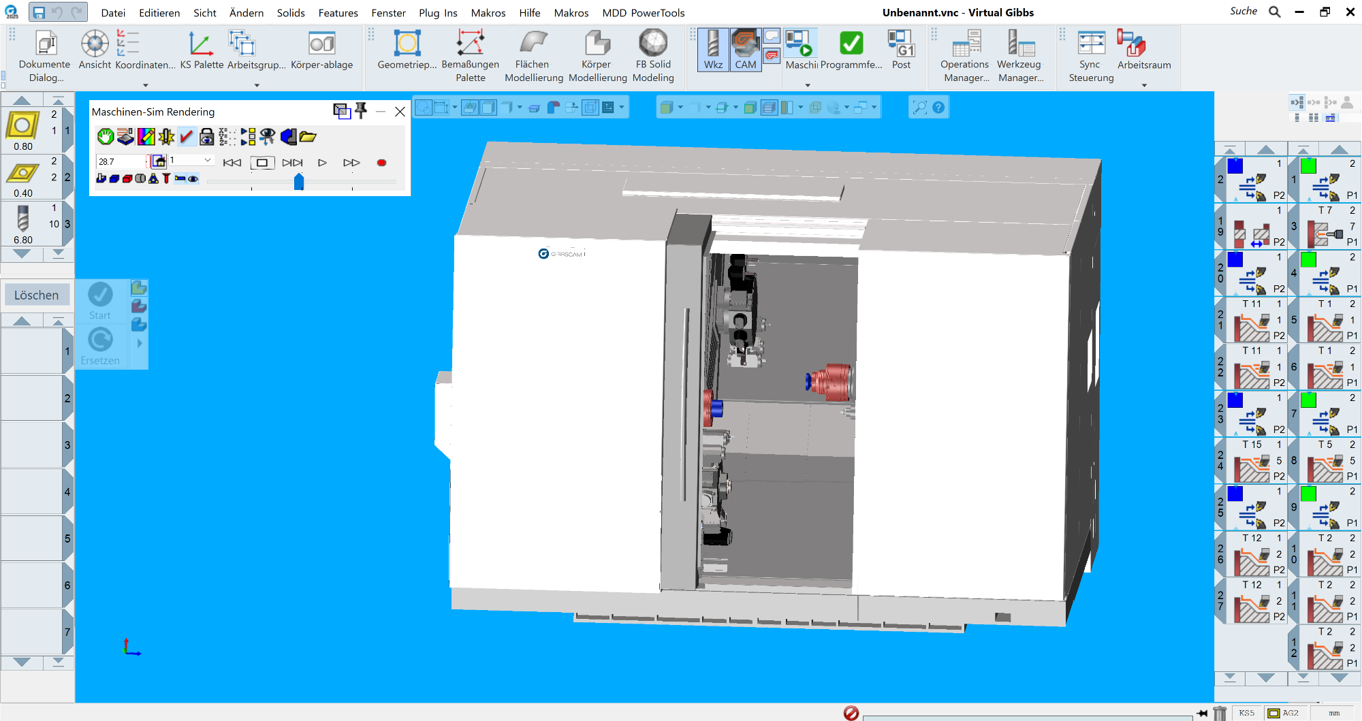Toggle the home position button beside 28.7 field

pos(159,161)
